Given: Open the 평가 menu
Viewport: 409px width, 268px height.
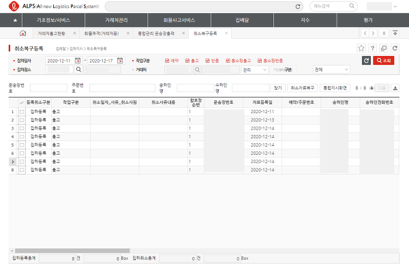Looking at the screenshot, I should (x=368, y=20).
